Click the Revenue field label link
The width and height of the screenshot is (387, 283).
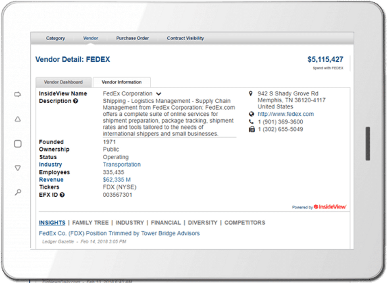(x=51, y=180)
